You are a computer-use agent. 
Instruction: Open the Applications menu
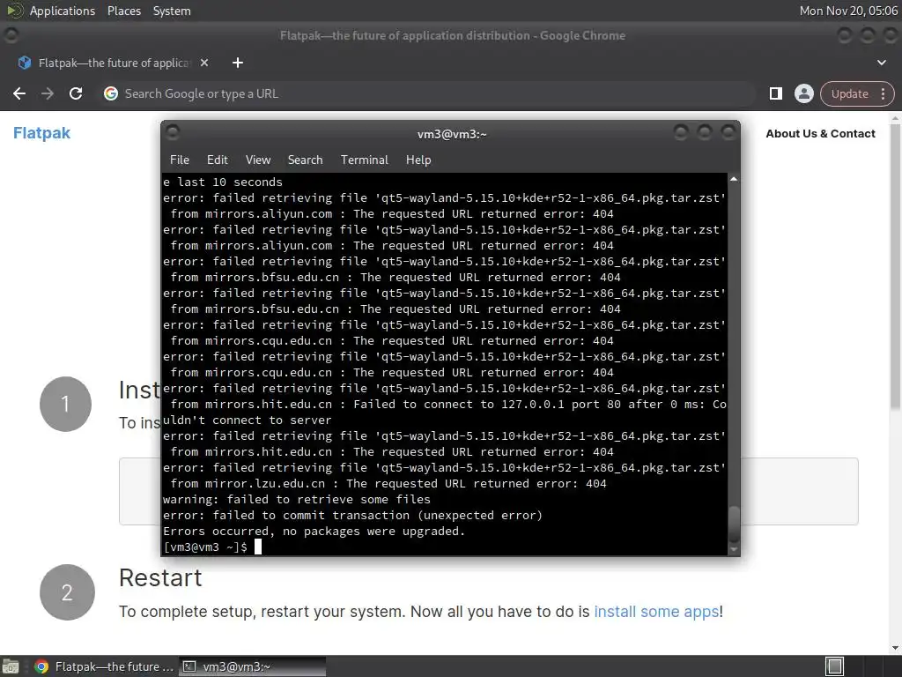pyautogui.click(x=63, y=11)
